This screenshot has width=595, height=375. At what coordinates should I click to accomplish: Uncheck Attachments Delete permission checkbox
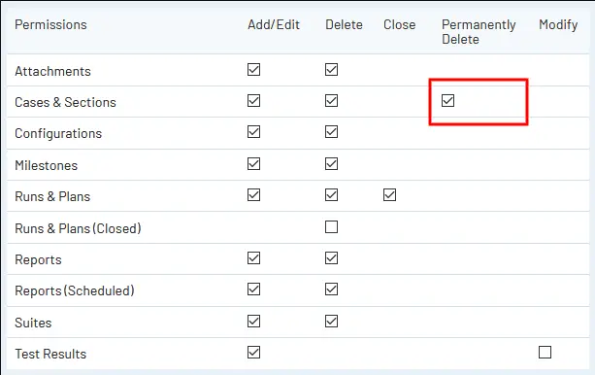coord(331,70)
